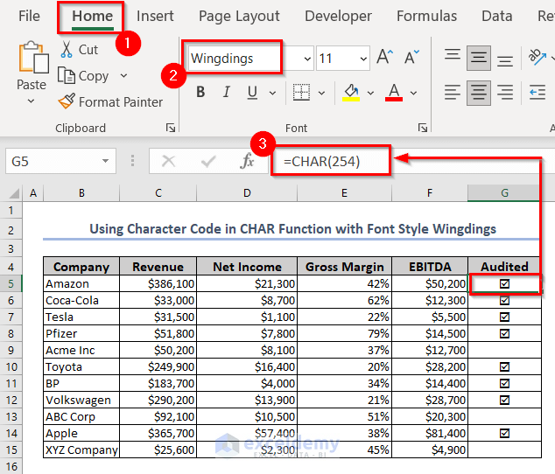This screenshot has height=474, width=555.
Task: Switch to the Developer tab
Action: coord(339,16)
